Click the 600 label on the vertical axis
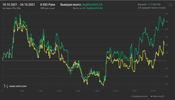 167,14
